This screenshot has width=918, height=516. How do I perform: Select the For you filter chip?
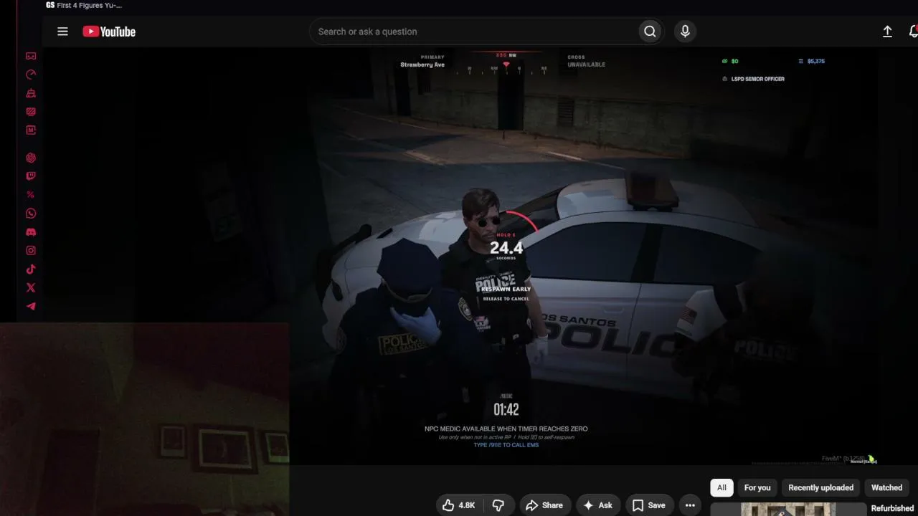[x=757, y=488]
